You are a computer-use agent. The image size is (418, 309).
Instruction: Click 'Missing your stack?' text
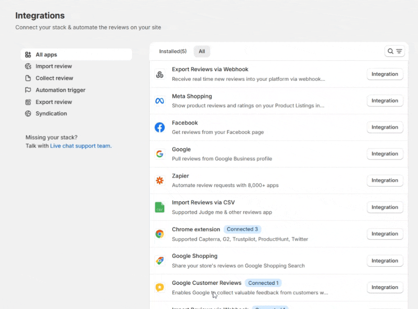pos(51,137)
